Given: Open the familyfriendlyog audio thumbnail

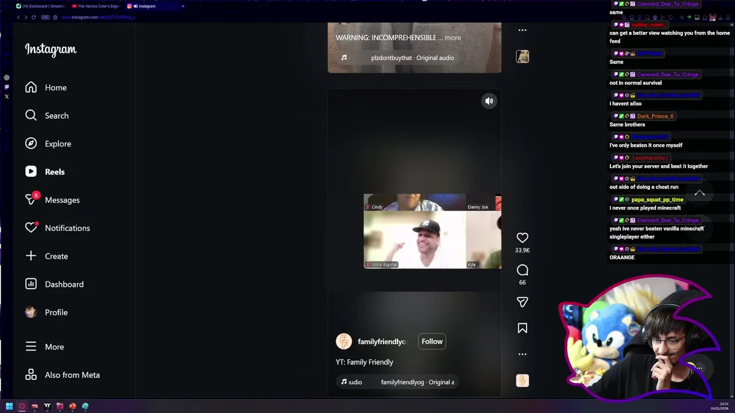Looking at the screenshot, I should pyautogui.click(x=522, y=381).
